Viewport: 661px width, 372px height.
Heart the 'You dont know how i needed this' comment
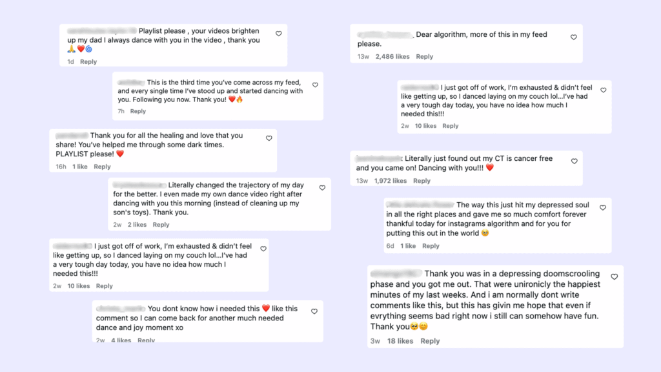point(314,312)
